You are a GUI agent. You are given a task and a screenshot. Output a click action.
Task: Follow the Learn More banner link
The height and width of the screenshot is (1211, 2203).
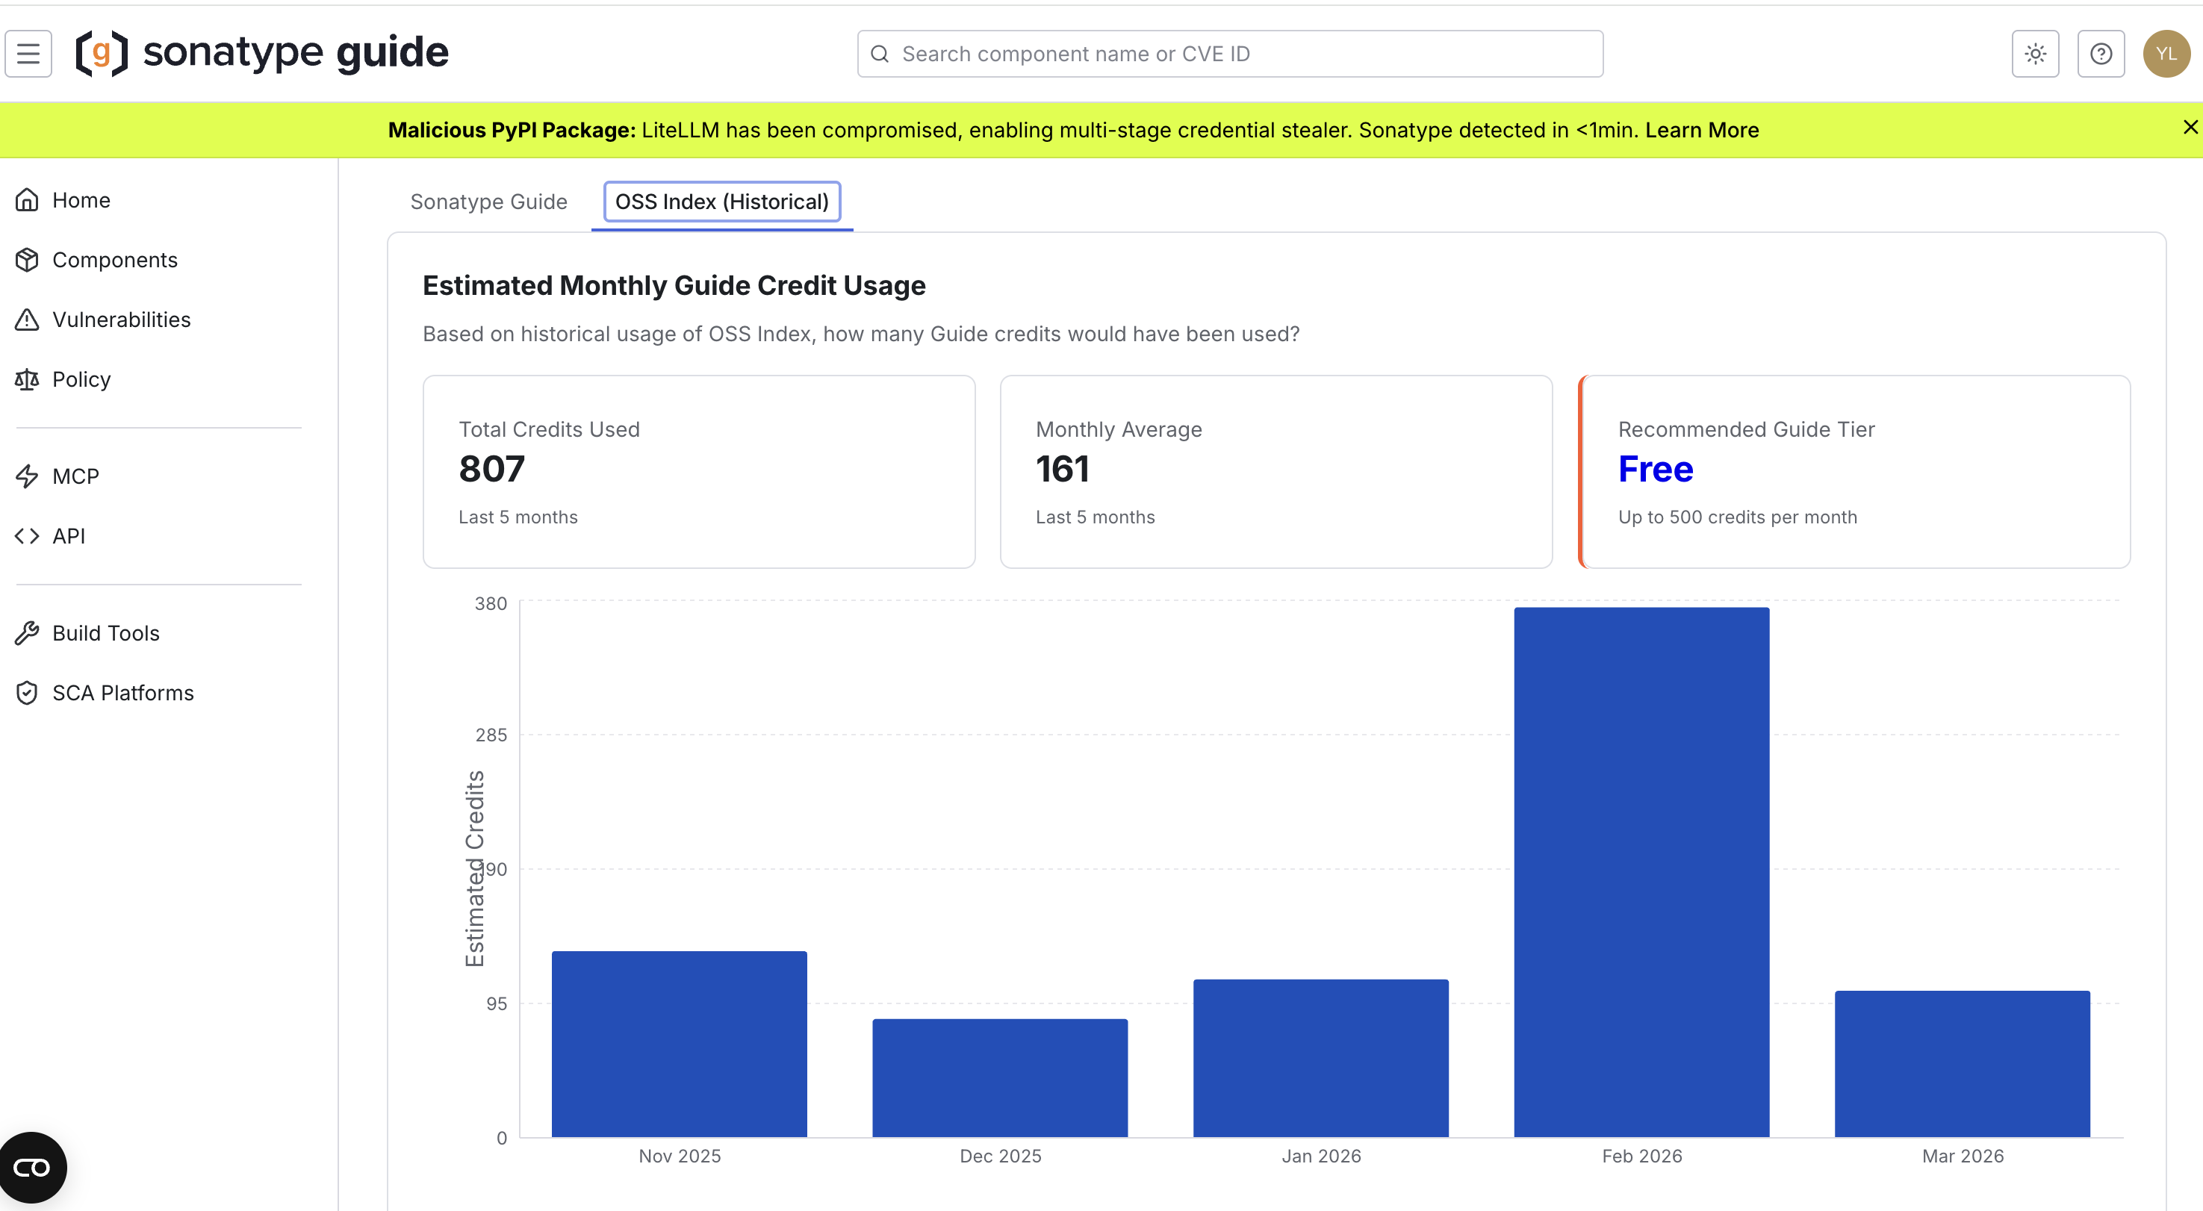[1702, 130]
